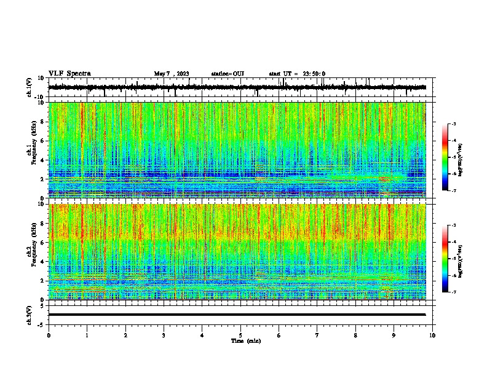Click time axis tick label "2"

coord(125,335)
